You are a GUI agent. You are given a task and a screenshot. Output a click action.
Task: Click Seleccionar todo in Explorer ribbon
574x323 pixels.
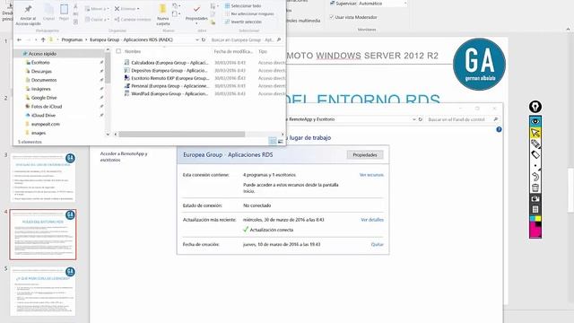(242, 6)
